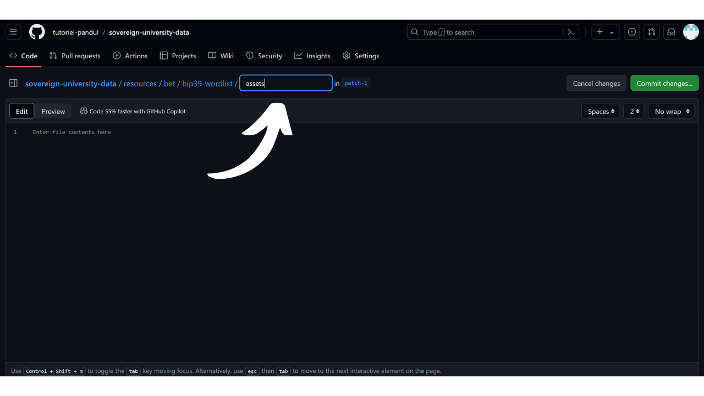
Task: Switch to Preview mode
Action: tap(53, 111)
